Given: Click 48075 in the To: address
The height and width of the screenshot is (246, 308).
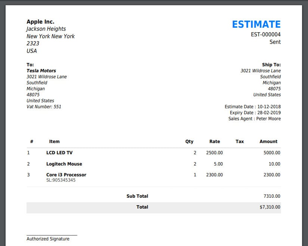Looking at the screenshot, I should pyautogui.click(x=33, y=95).
